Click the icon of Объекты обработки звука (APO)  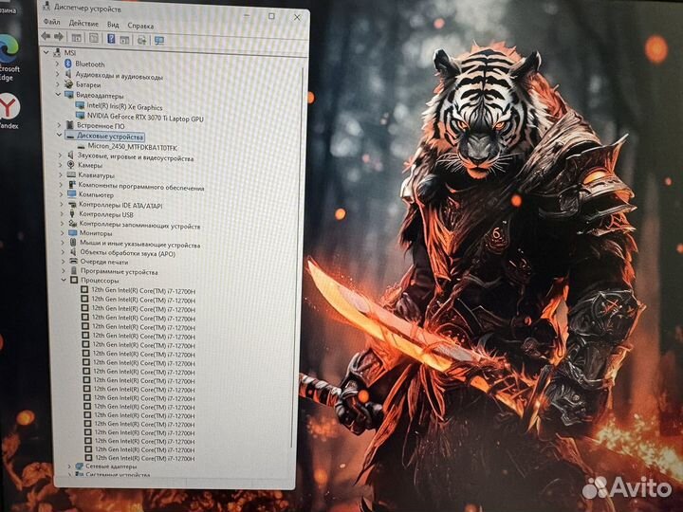[x=73, y=252]
